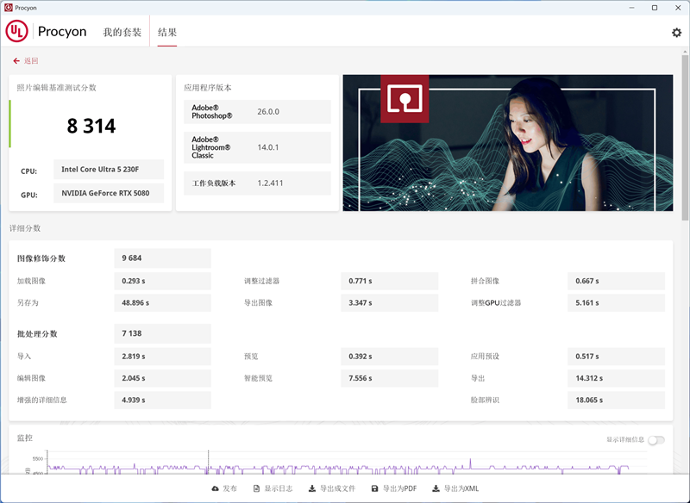690x503 pixels.
Task: Open settings with the gear icon
Action: click(x=678, y=31)
